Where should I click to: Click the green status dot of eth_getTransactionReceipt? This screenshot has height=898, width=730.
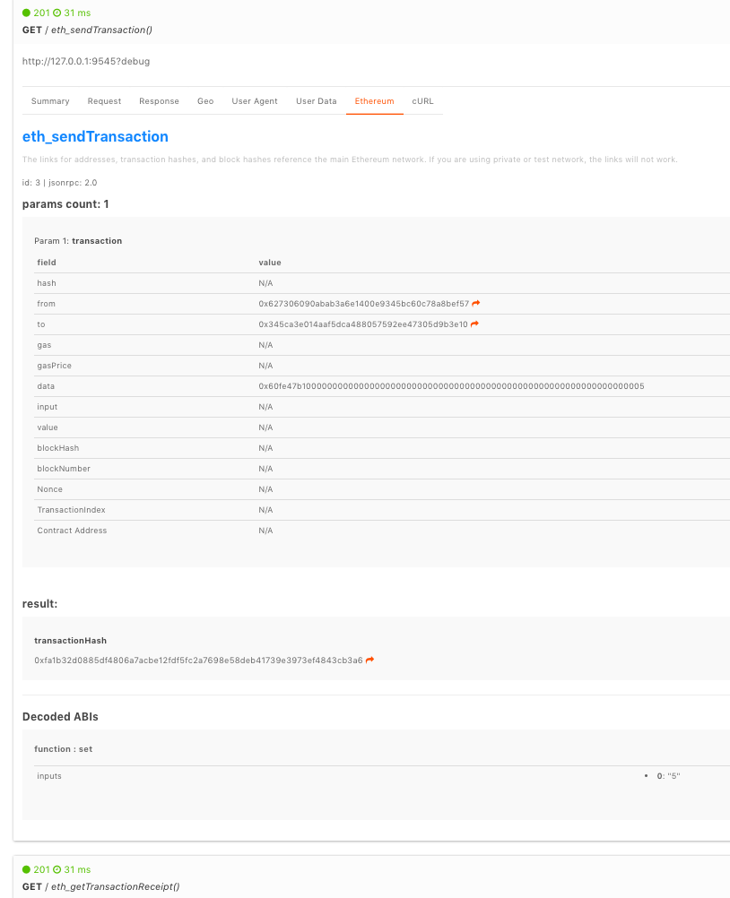click(26, 869)
